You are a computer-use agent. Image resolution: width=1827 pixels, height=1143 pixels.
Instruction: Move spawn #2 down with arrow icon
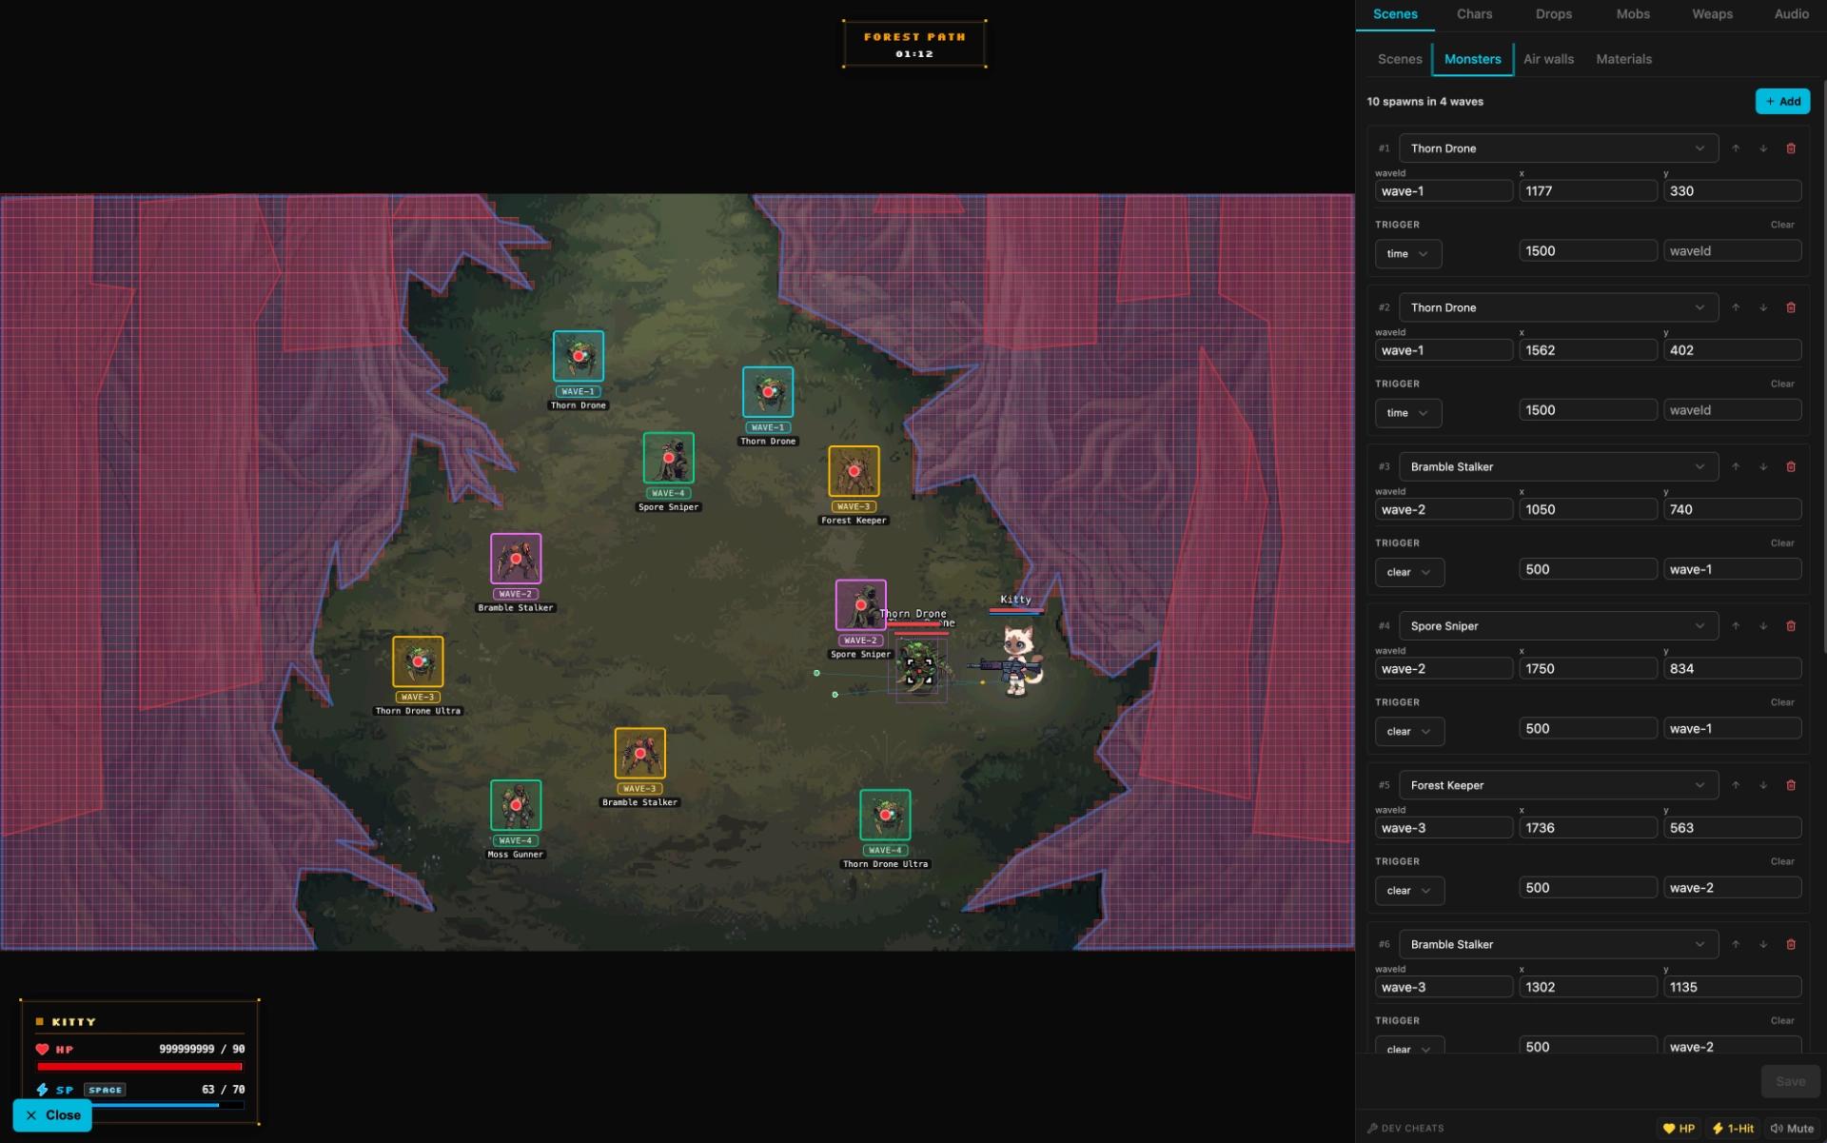pos(1763,307)
